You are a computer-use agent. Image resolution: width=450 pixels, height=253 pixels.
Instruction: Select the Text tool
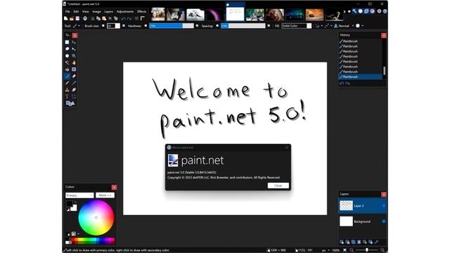pos(67,97)
